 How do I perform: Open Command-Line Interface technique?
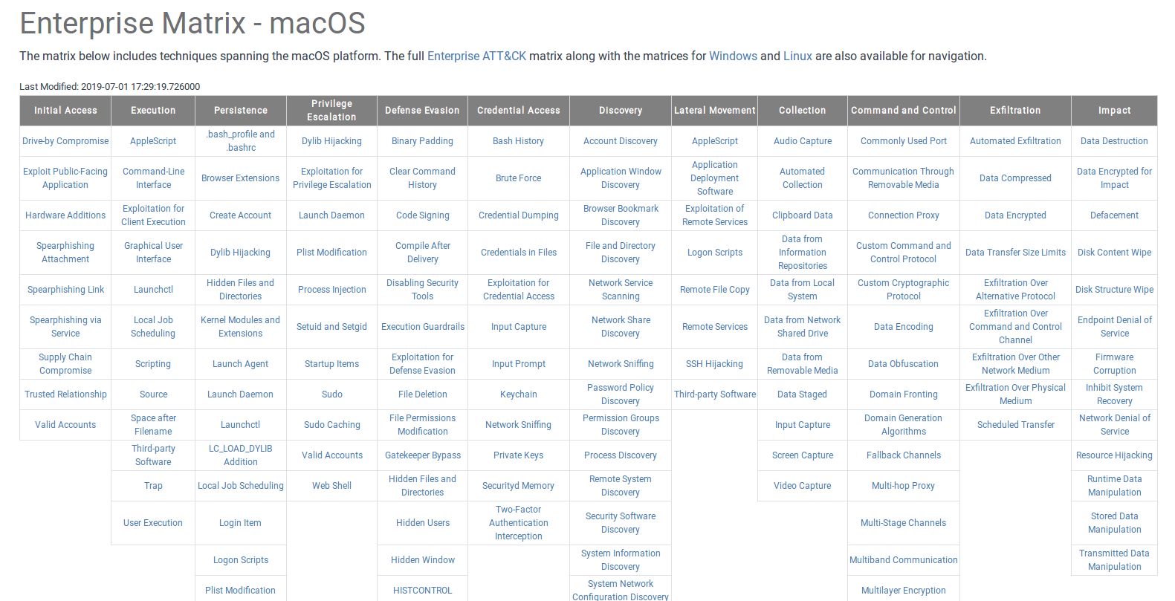(153, 178)
